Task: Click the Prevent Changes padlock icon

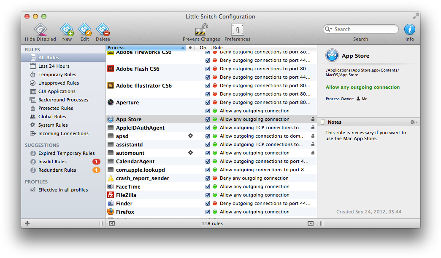Action: click(x=202, y=30)
